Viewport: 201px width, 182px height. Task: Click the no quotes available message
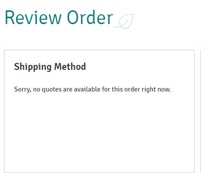tap(93, 90)
